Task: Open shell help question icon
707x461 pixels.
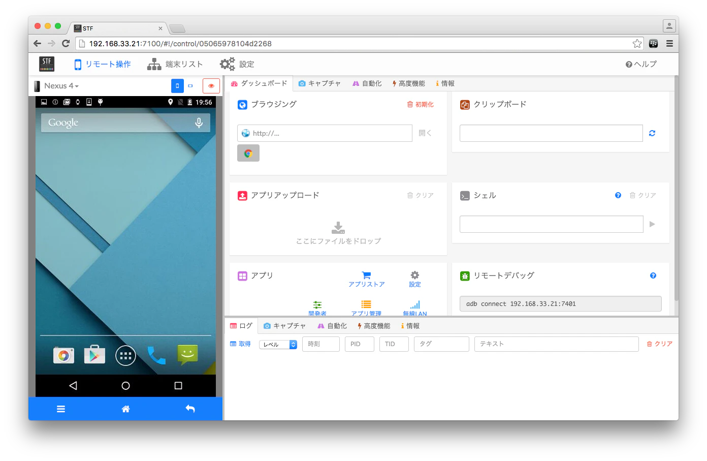Action: pyautogui.click(x=618, y=195)
